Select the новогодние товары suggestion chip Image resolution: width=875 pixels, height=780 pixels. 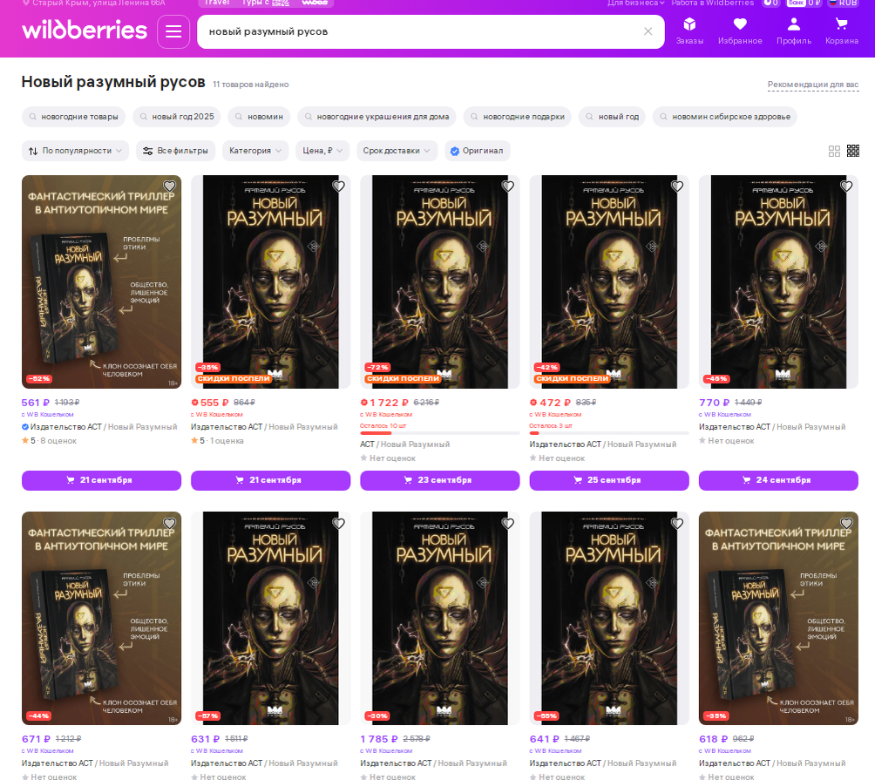point(74,117)
